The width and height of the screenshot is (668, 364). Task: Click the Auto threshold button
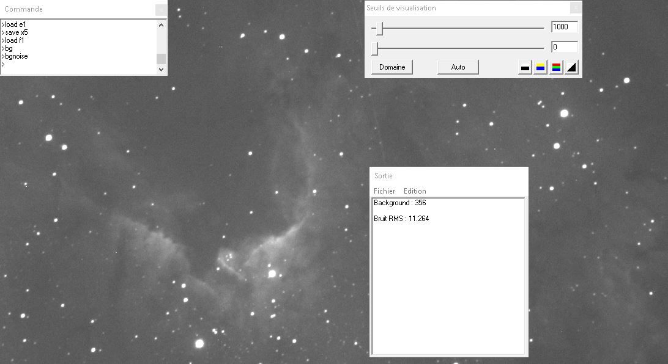point(458,67)
